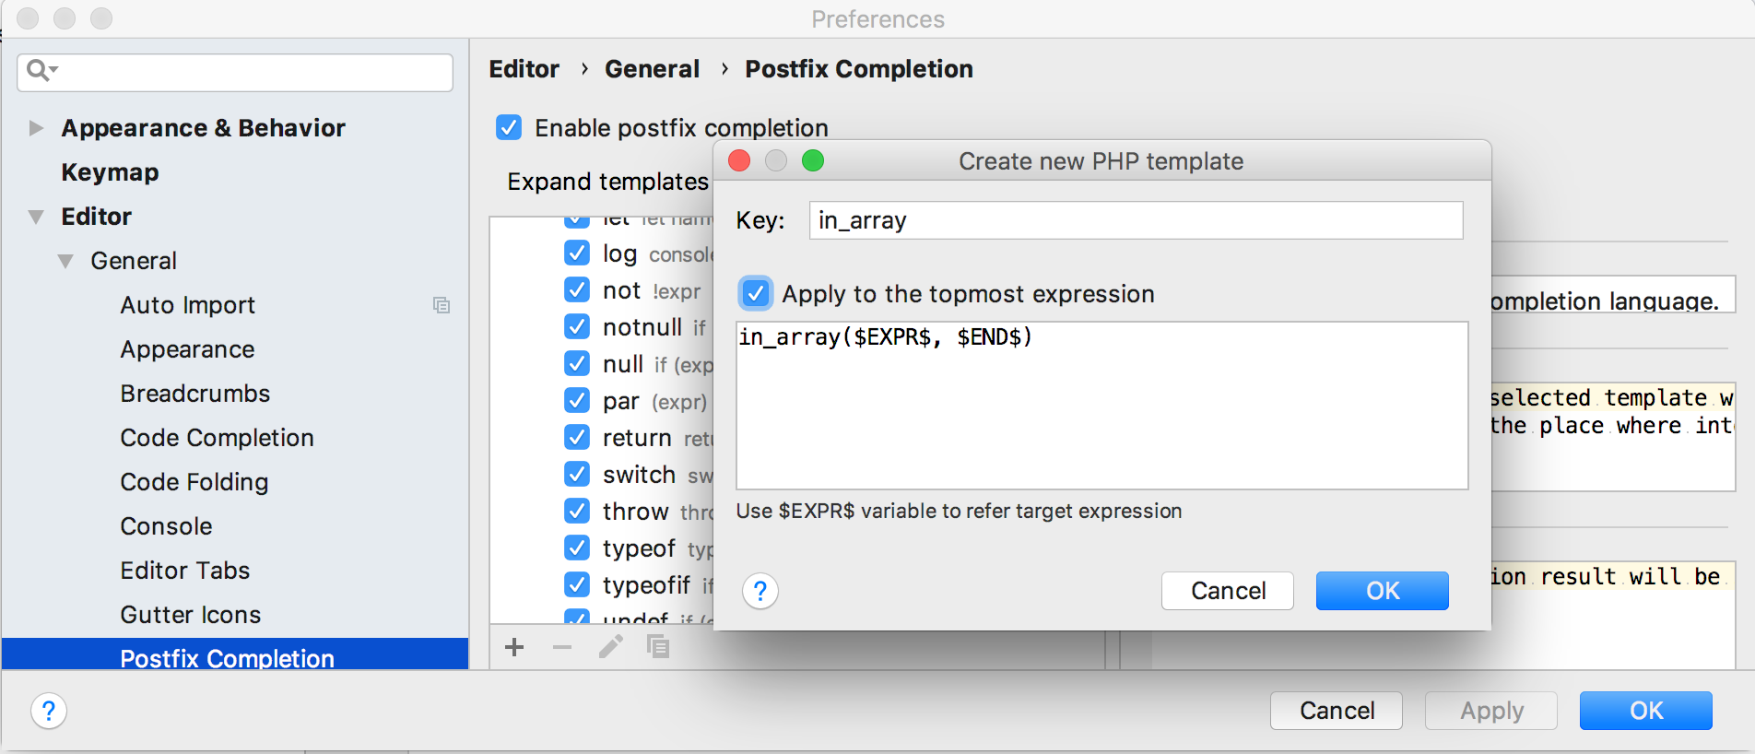Click the template text editor area
Viewport: 1755px width, 754px height.
[x=1101, y=406]
